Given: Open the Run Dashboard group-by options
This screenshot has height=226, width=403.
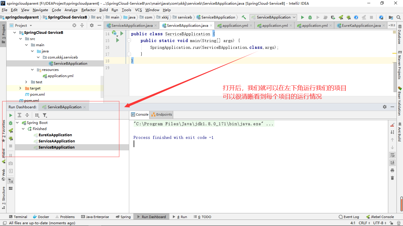Looking at the screenshot, I should click(x=37, y=115).
